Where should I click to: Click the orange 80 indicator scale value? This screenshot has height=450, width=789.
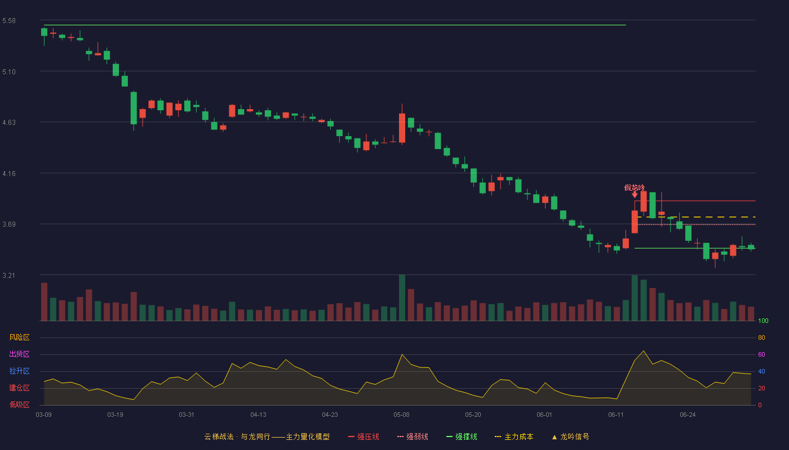(x=762, y=337)
